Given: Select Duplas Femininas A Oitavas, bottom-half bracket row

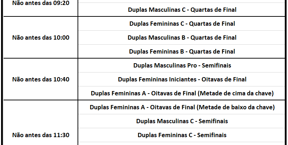Looking at the screenshot, I should click(x=182, y=107).
